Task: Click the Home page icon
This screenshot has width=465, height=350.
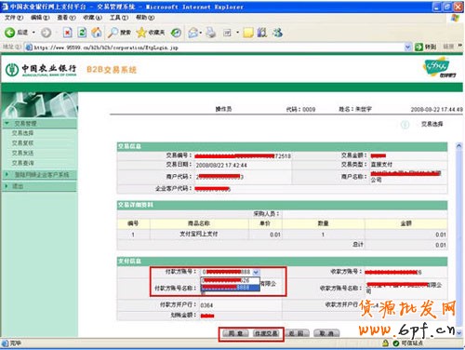Action: [97, 33]
